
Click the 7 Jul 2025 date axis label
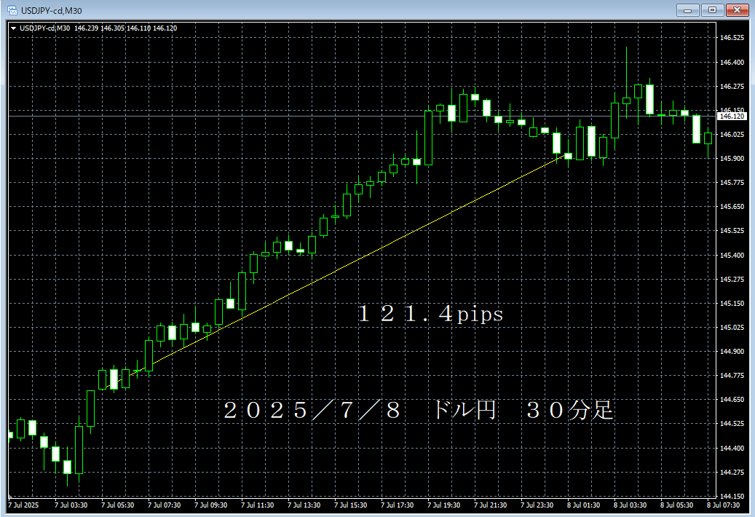click(23, 504)
